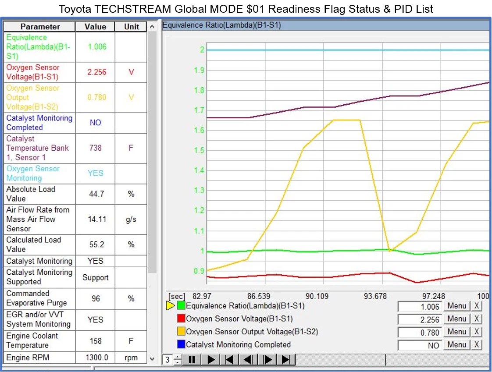Select Air Flow Rate from Mass Air Flow Sensor
This screenshot has height=372, width=492.
[75, 220]
